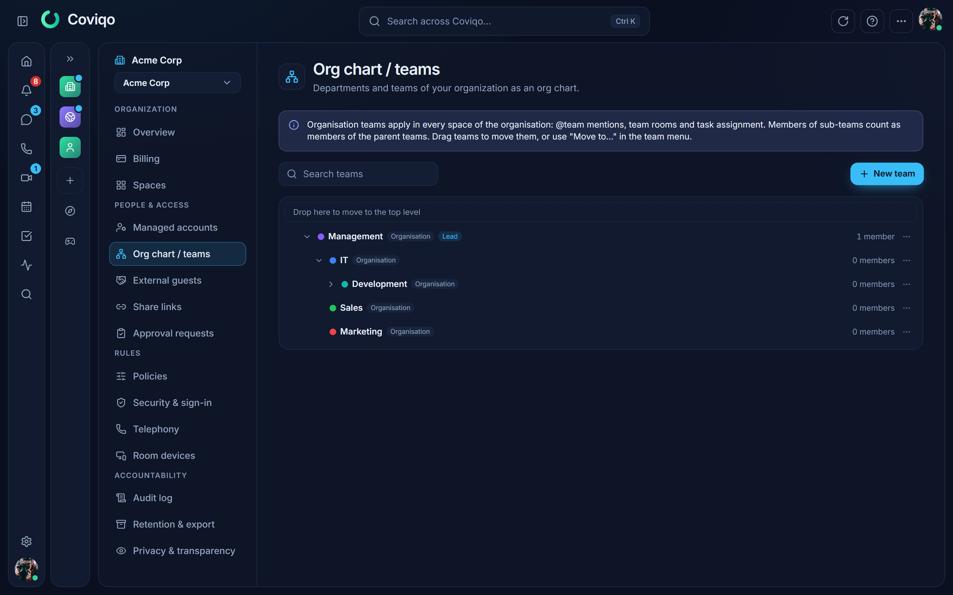Image resolution: width=953 pixels, height=595 pixels.
Task: Open the help question mark icon
Action: (x=872, y=21)
